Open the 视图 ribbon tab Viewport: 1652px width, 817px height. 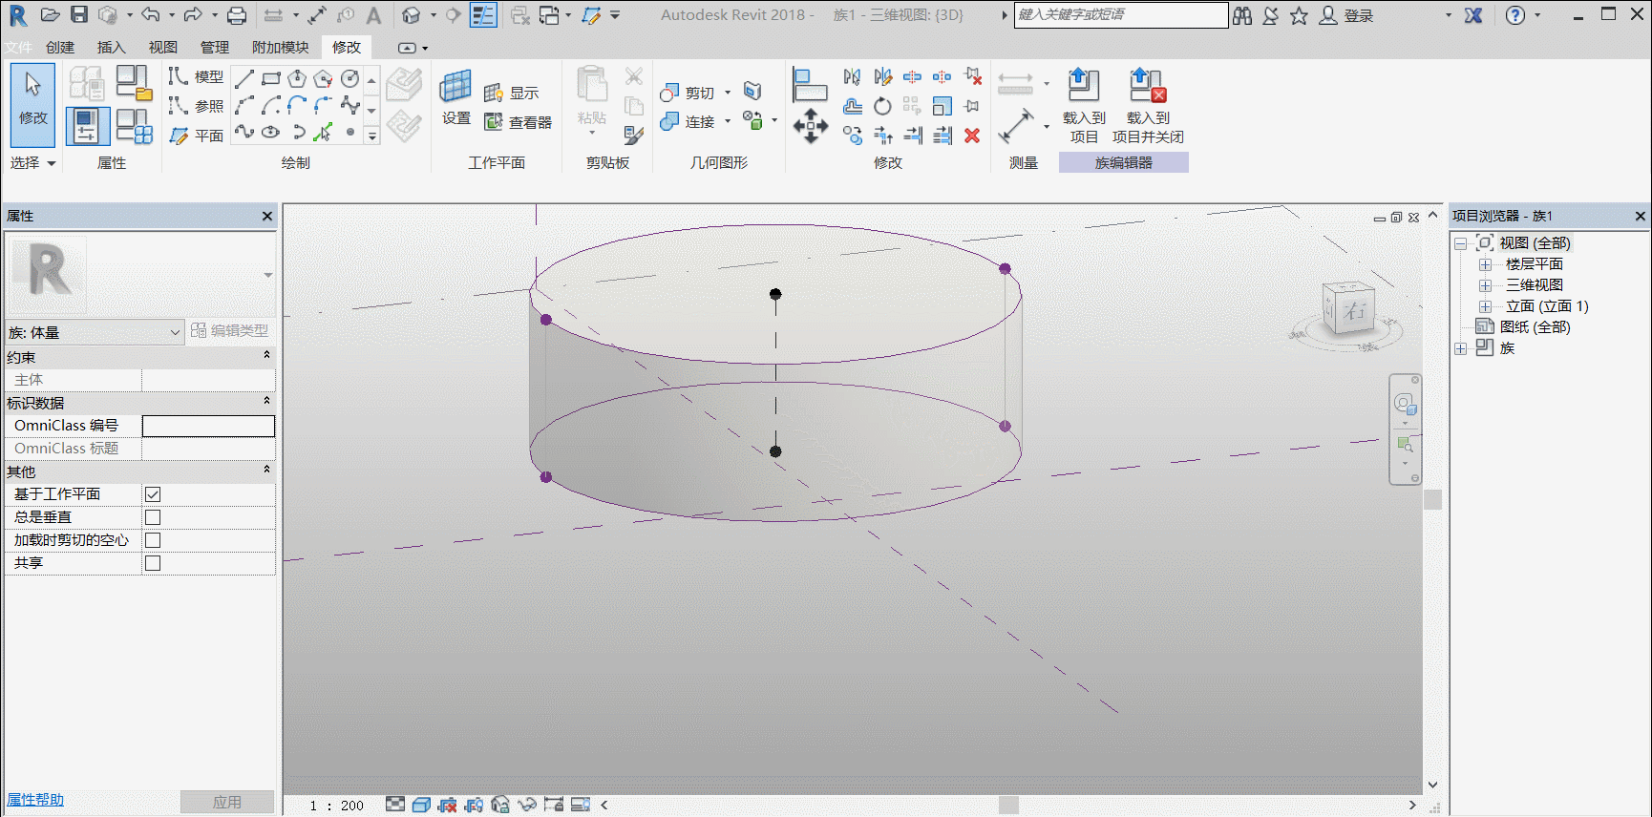pos(163,47)
